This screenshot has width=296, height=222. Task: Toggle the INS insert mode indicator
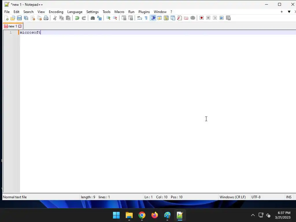[x=289, y=197]
